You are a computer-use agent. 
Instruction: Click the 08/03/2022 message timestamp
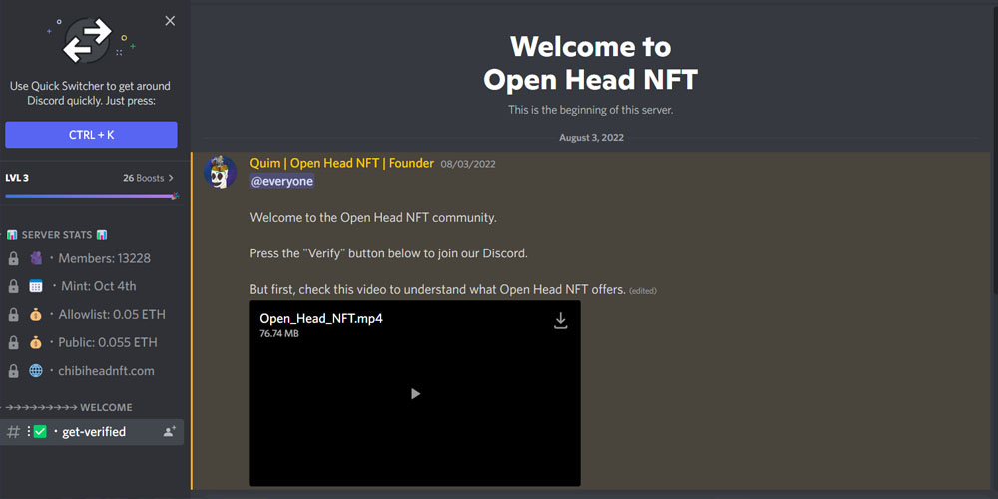[x=468, y=164]
